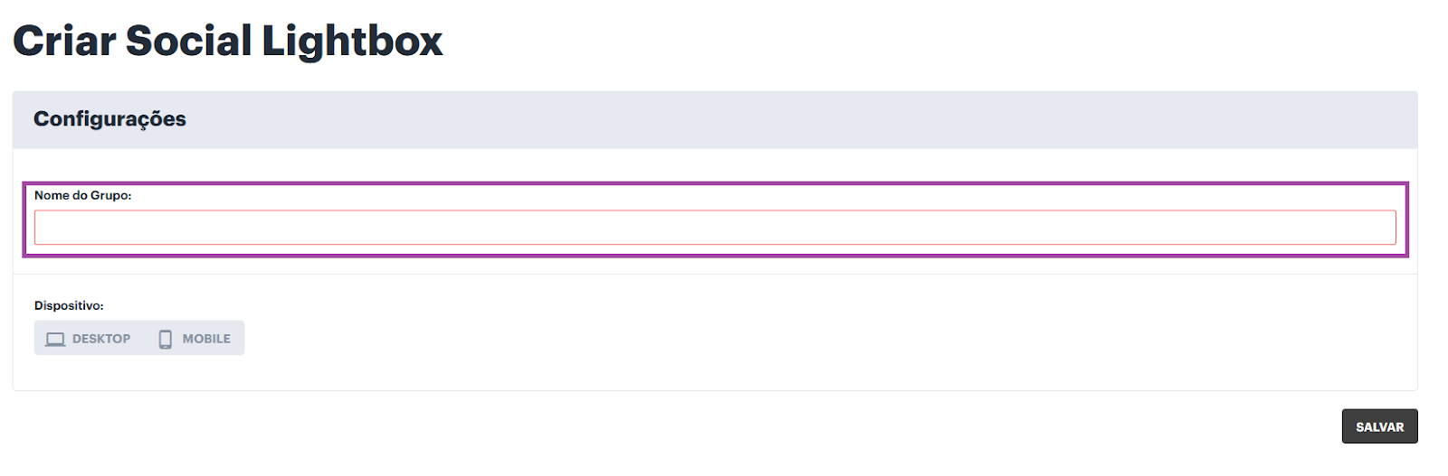The height and width of the screenshot is (476, 1448).
Task: Enable the DESKTOP device option
Action: [89, 339]
